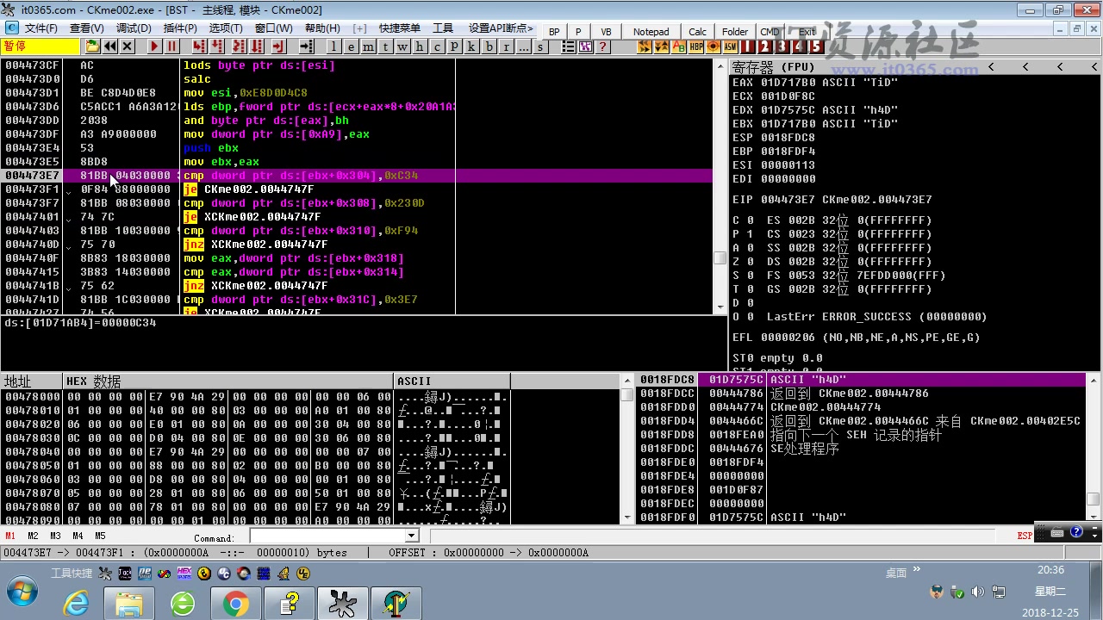Open Internet Explorer from taskbar
This screenshot has width=1103, height=620.
point(77,604)
